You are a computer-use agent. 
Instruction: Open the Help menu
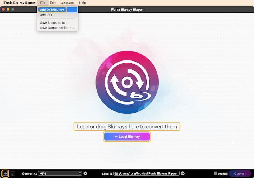[x=82, y=3]
